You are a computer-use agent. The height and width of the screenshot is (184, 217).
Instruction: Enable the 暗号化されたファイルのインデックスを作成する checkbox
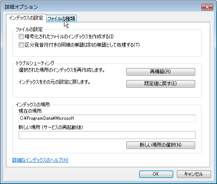(21, 37)
